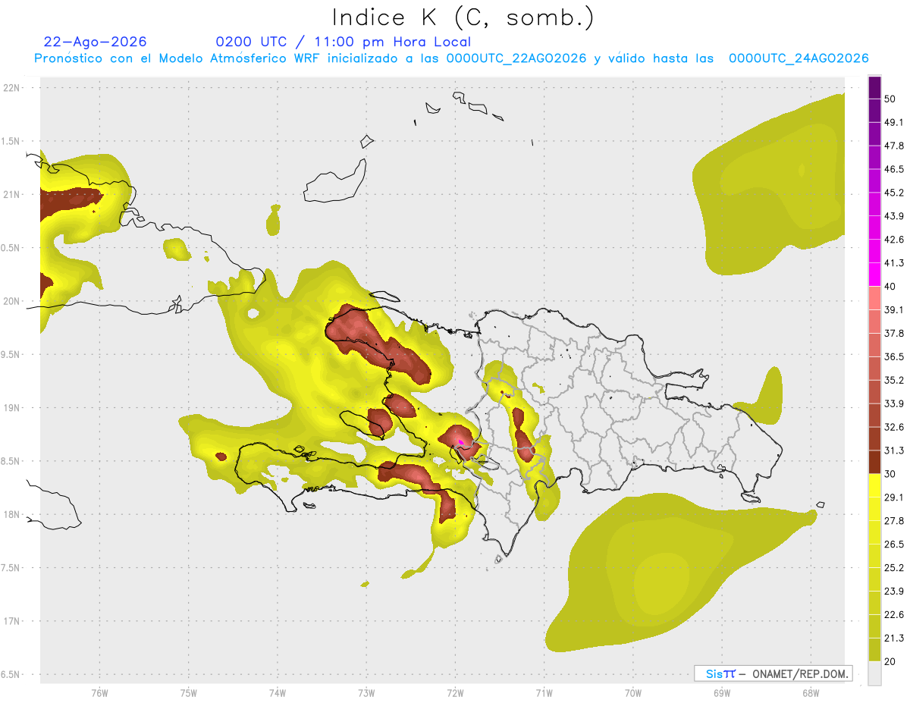910x703 pixels.
Task: Click the '47.8' color scale value
Action: tap(894, 146)
